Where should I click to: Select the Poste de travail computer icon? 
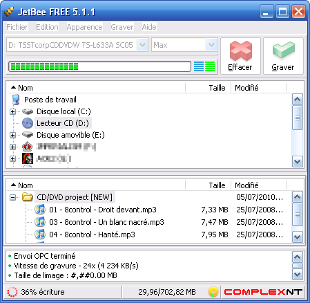pos(16,100)
